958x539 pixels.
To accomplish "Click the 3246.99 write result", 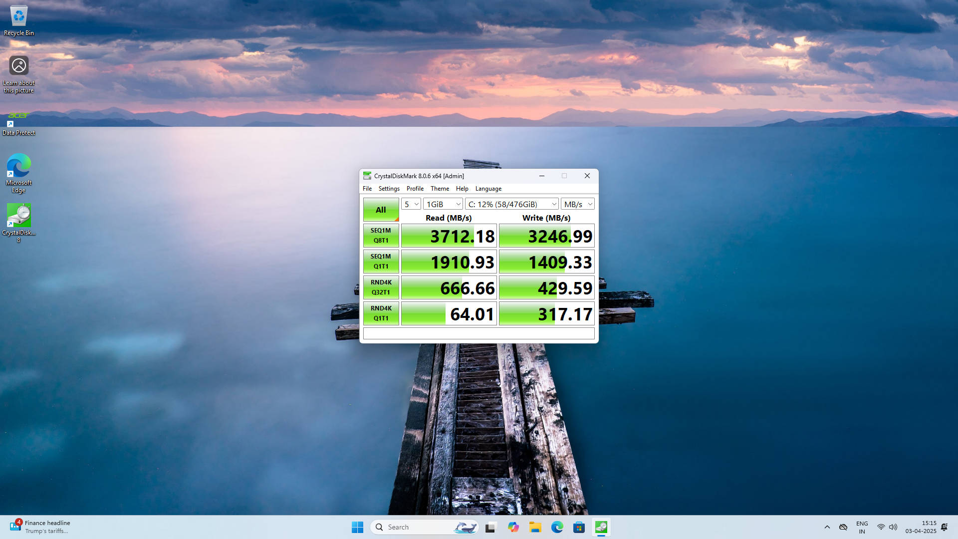I will tap(547, 236).
